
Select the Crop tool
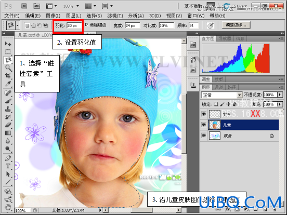coord(8,75)
